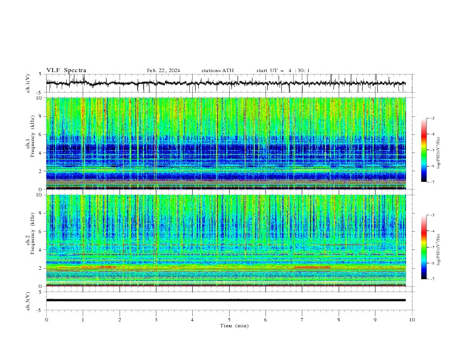
Task: Click inside the ch.2 spectrogram panel
Action: (x=226, y=241)
